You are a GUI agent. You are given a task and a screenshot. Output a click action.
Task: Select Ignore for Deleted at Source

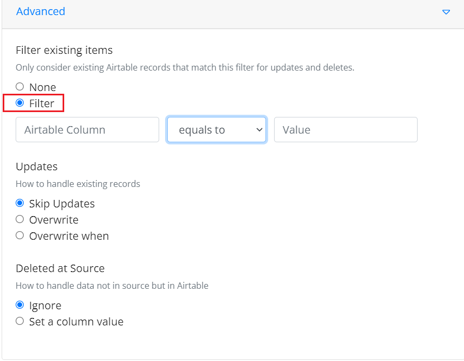pyautogui.click(x=20, y=305)
